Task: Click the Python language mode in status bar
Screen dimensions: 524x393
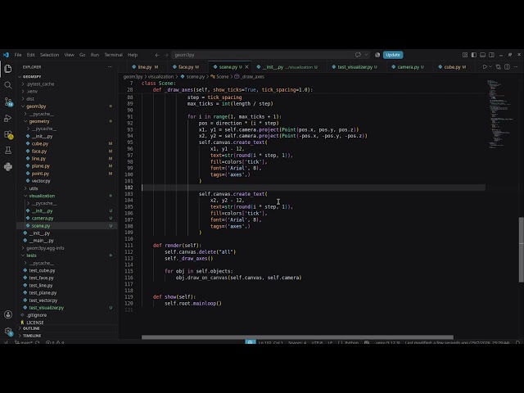Action: [351, 342]
